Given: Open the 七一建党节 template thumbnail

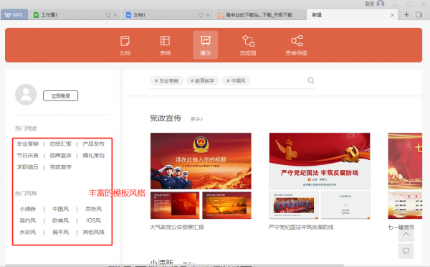Looking at the screenshot, I should point(405,161).
